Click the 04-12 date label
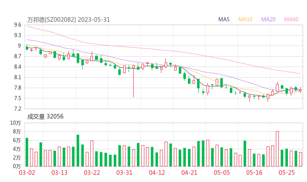Viewport: 307px width, 182px height. [x=157, y=173]
